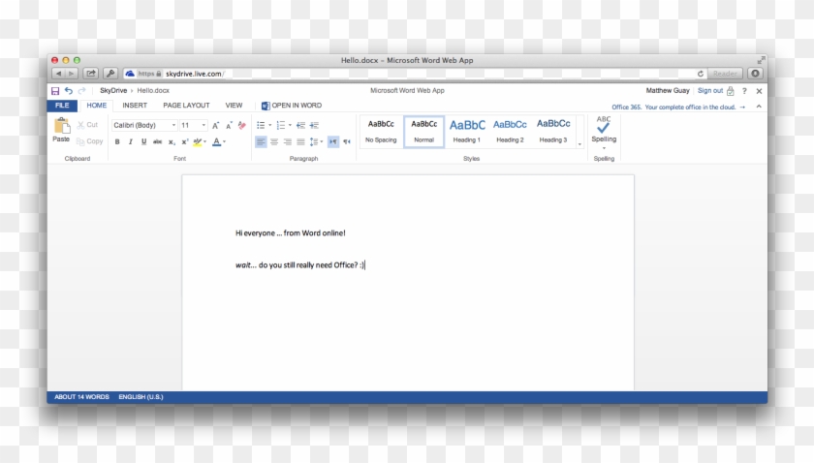814x463 pixels.
Task: Toggle subscript formatting
Action: (x=172, y=141)
